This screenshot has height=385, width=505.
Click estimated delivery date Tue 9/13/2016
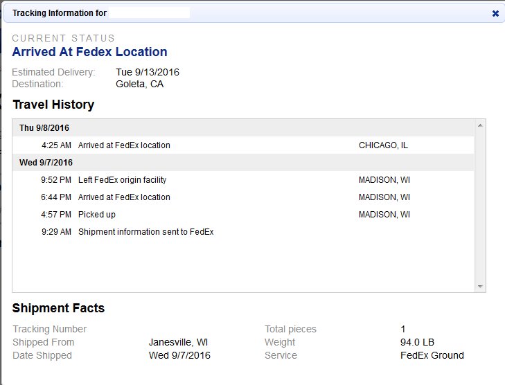[x=148, y=72]
